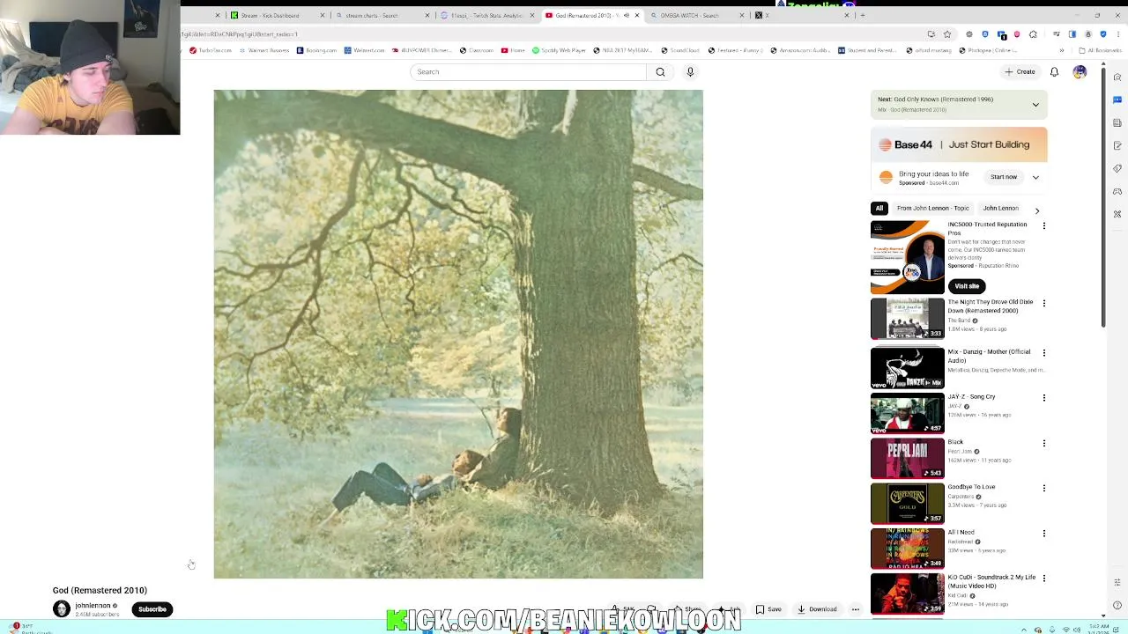This screenshot has height=634, width=1128.
Task: Open options for the Mix - Danzig - Mother
Action: tap(1044, 352)
